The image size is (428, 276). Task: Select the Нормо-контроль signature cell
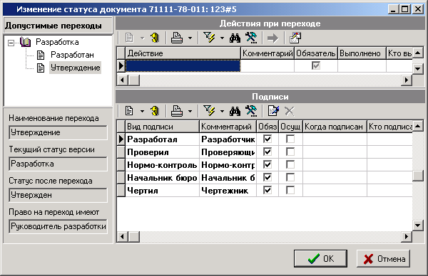[162, 164]
